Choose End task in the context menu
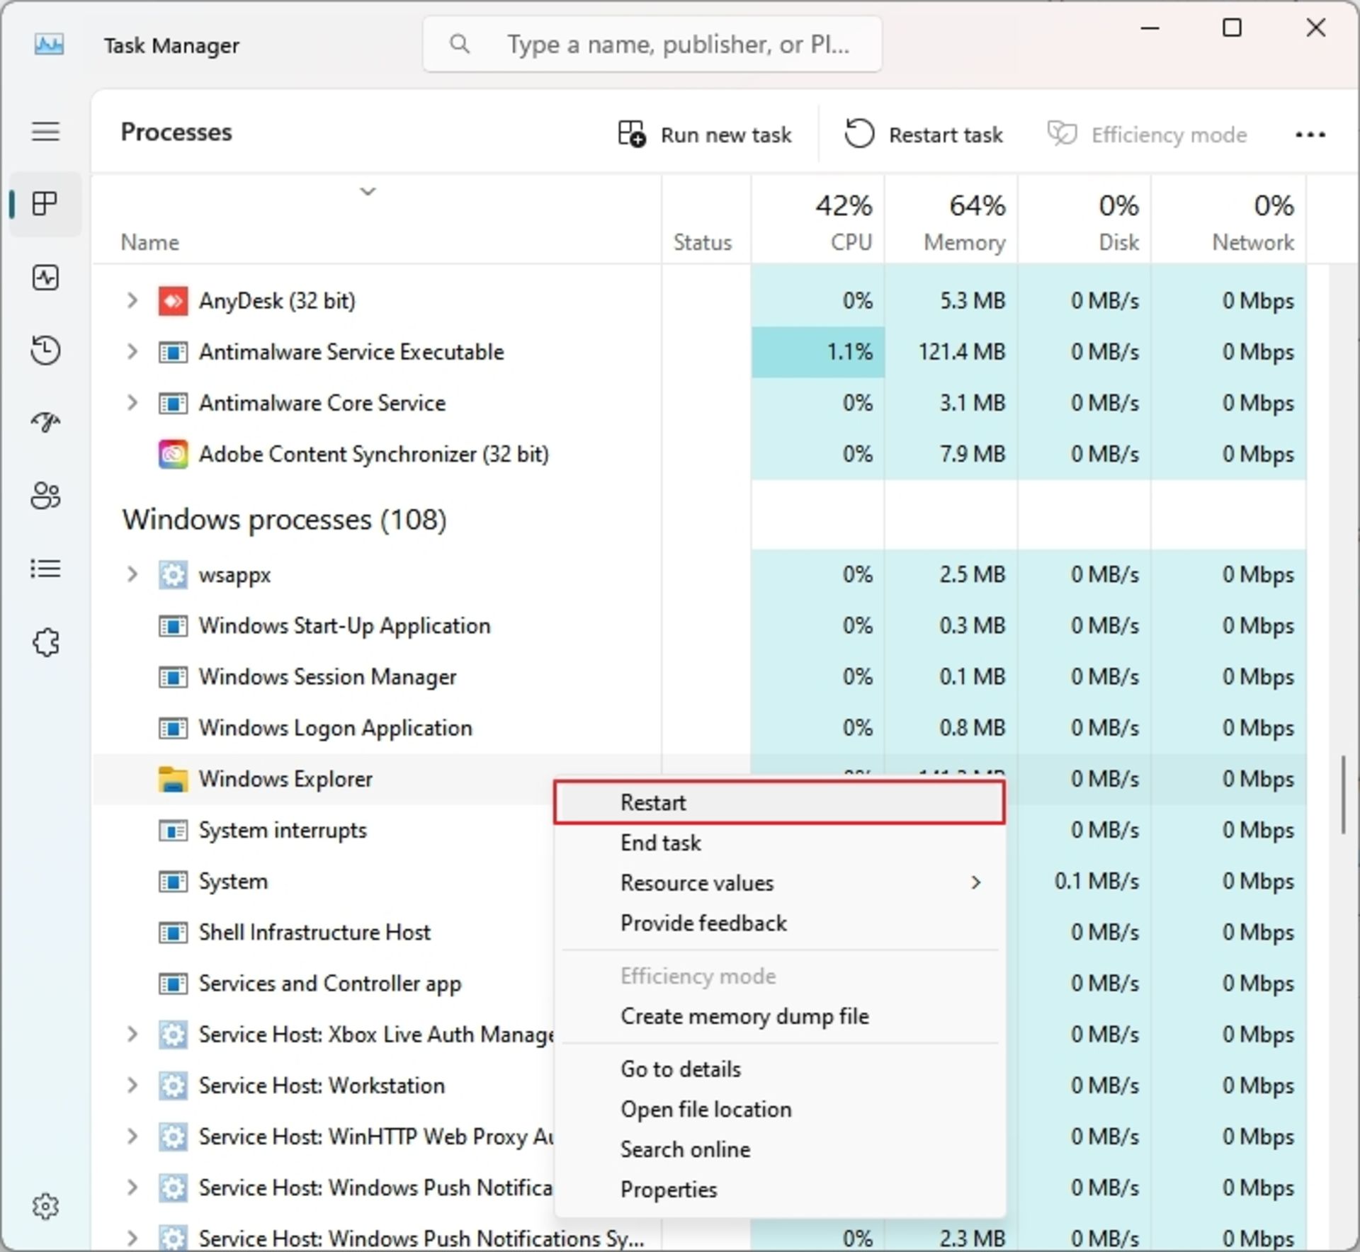This screenshot has height=1252, width=1360. point(779,843)
